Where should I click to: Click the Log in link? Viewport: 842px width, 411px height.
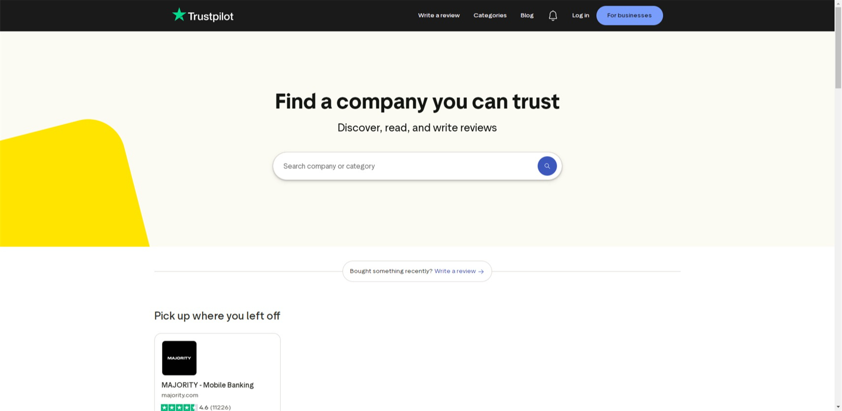point(580,16)
